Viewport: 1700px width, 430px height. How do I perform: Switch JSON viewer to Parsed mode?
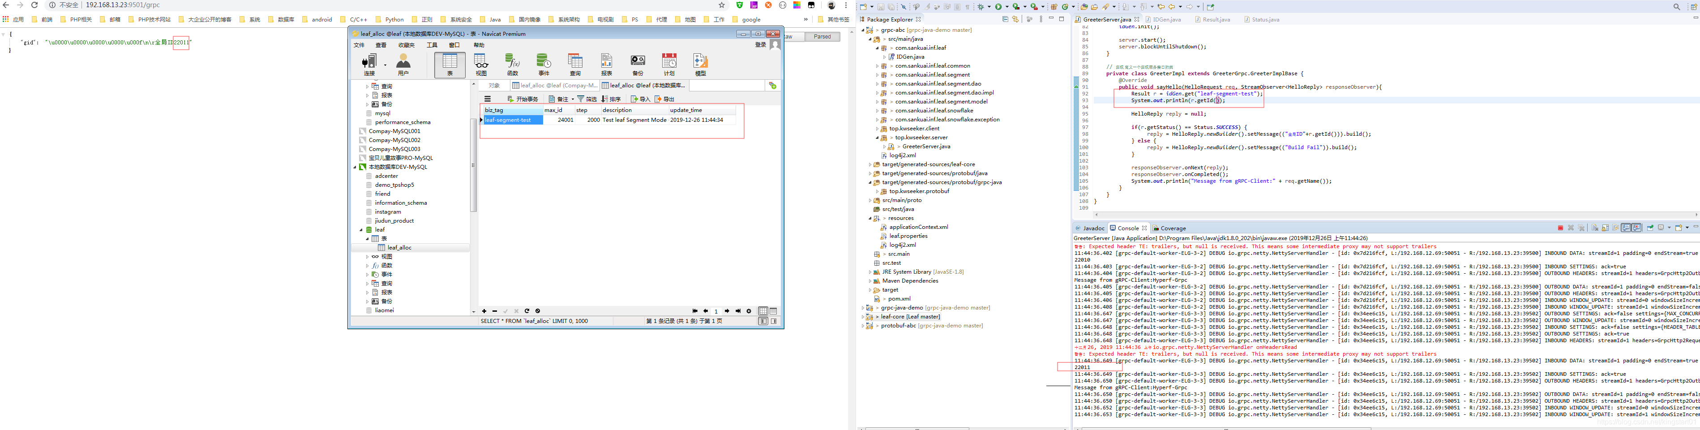pyautogui.click(x=822, y=37)
